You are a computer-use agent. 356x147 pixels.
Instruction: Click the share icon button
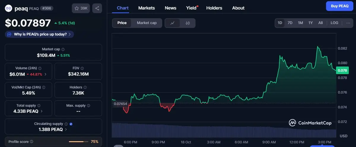click(x=97, y=8)
